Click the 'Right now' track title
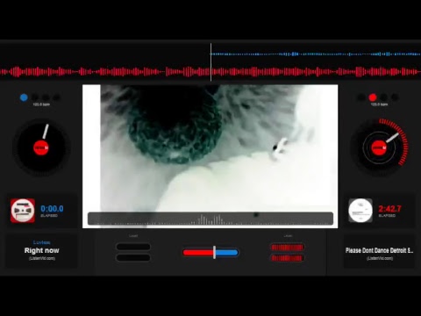The width and height of the screenshot is (421, 316). click(x=42, y=250)
